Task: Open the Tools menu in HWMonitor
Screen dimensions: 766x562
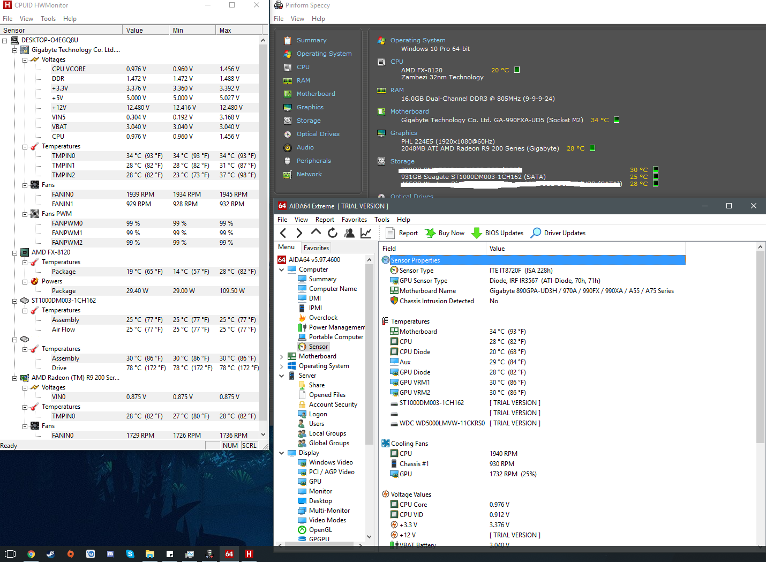Action: point(48,19)
